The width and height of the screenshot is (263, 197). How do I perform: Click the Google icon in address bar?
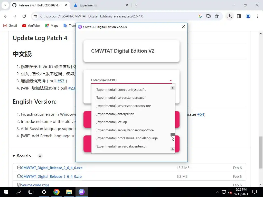tap(200, 16)
